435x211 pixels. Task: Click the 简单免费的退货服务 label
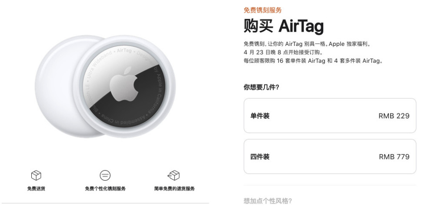click(174, 188)
